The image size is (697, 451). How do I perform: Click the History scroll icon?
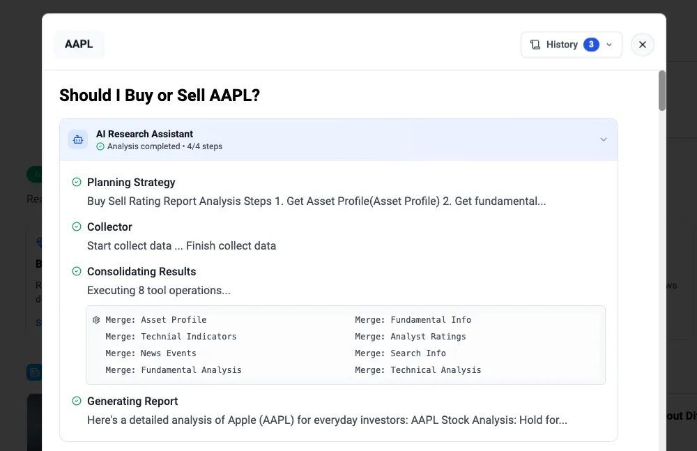pyautogui.click(x=535, y=45)
